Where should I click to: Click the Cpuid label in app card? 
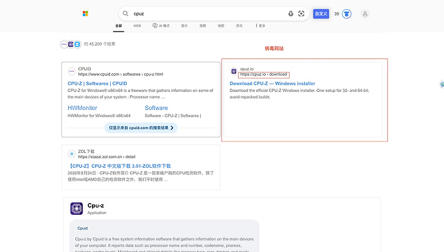click(x=82, y=228)
